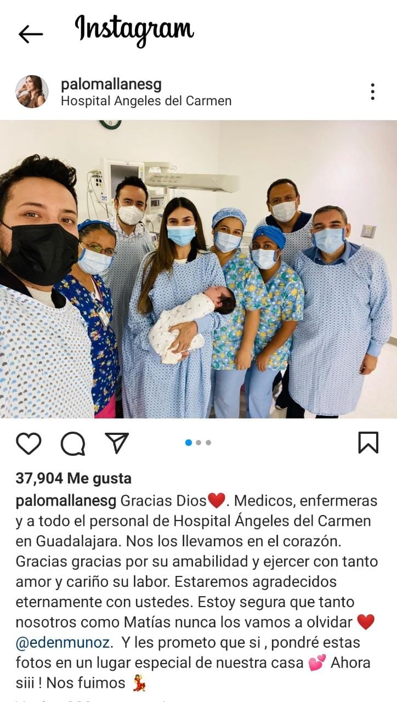View the 37,904 Me gusta likes list
Viewport: 397px width, 702px height.
(x=73, y=479)
